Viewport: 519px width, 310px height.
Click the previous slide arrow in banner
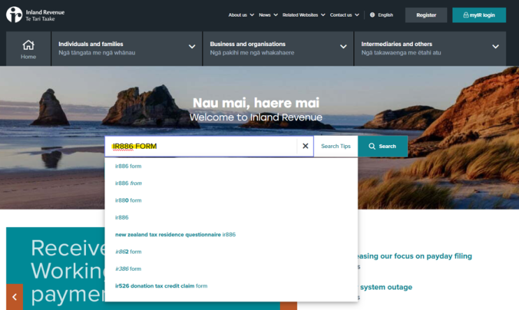point(15,297)
